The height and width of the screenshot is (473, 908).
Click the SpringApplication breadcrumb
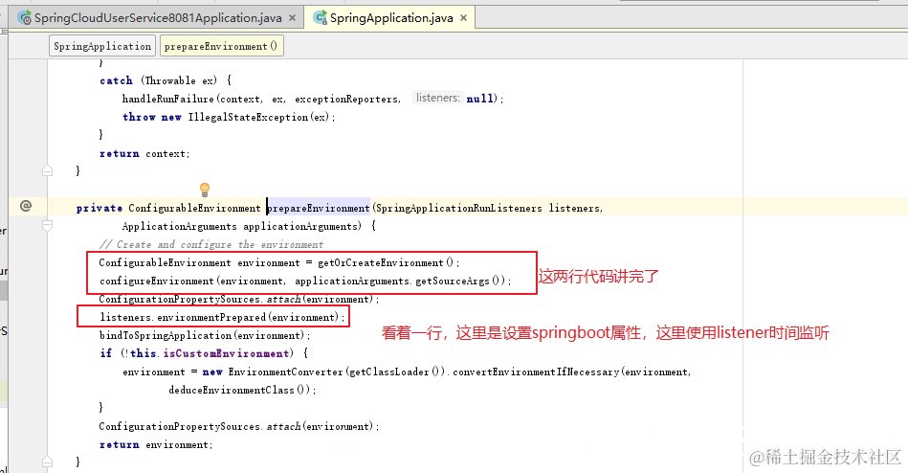coord(102,46)
